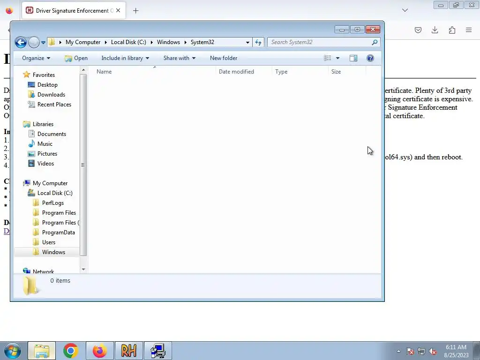Viewport: 480px width, 360px height.
Task: Click the Change your view icon
Action: (328, 58)
